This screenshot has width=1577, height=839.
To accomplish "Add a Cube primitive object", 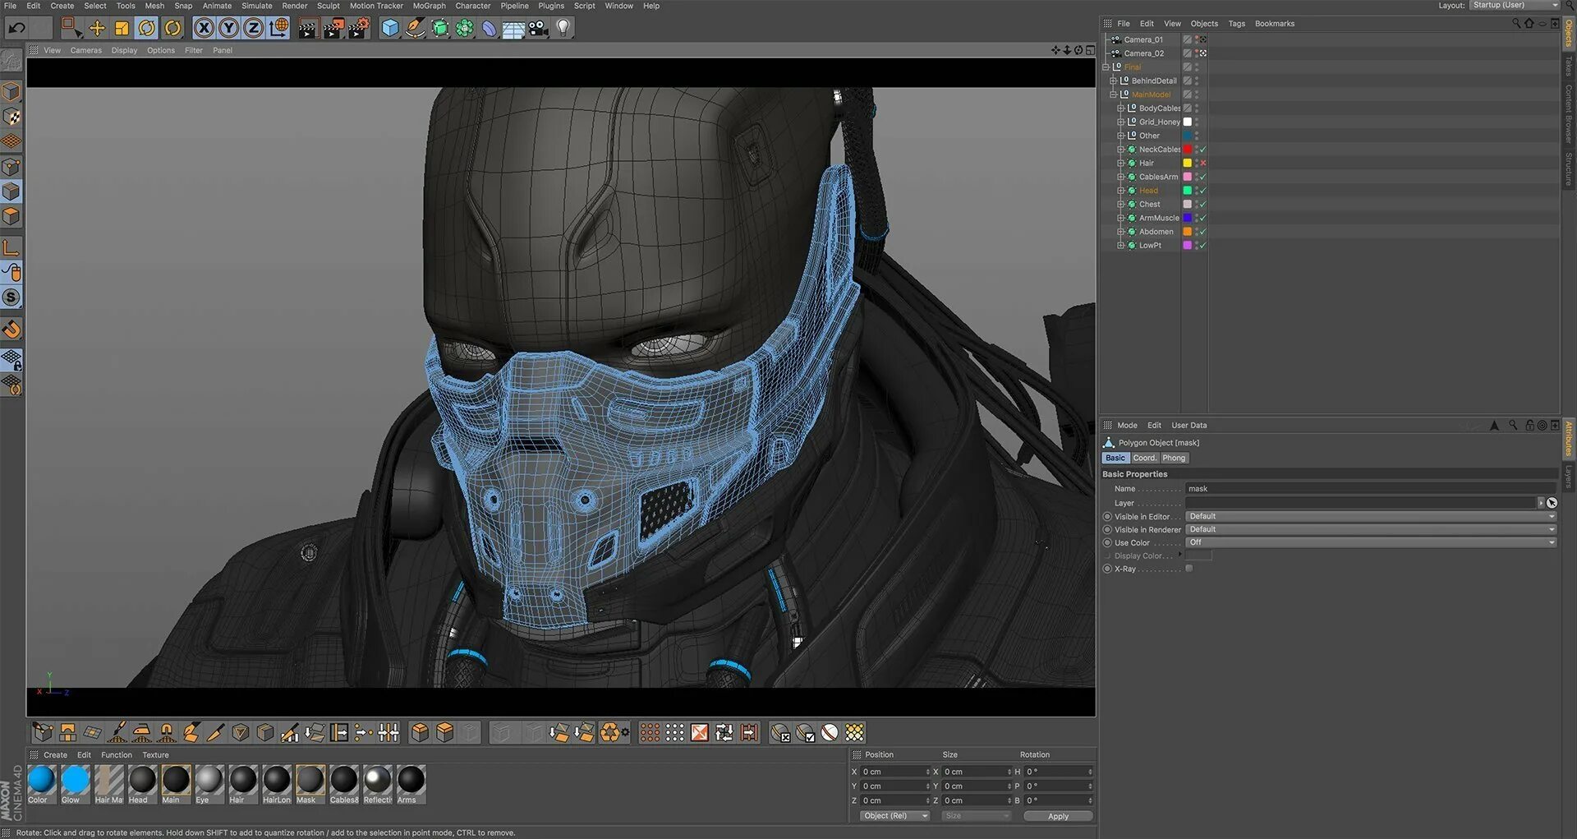I will click(390, 28).
